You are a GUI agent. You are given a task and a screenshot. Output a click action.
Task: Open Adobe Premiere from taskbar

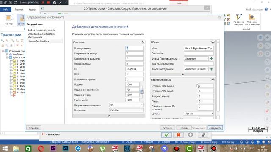pyautogui.click(x=53, y=148)
